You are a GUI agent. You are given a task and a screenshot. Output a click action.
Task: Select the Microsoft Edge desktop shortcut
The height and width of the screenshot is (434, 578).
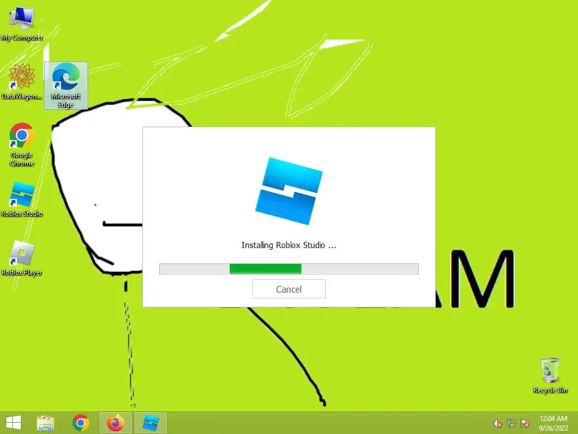pyautogui.click(x=66, y=85)
